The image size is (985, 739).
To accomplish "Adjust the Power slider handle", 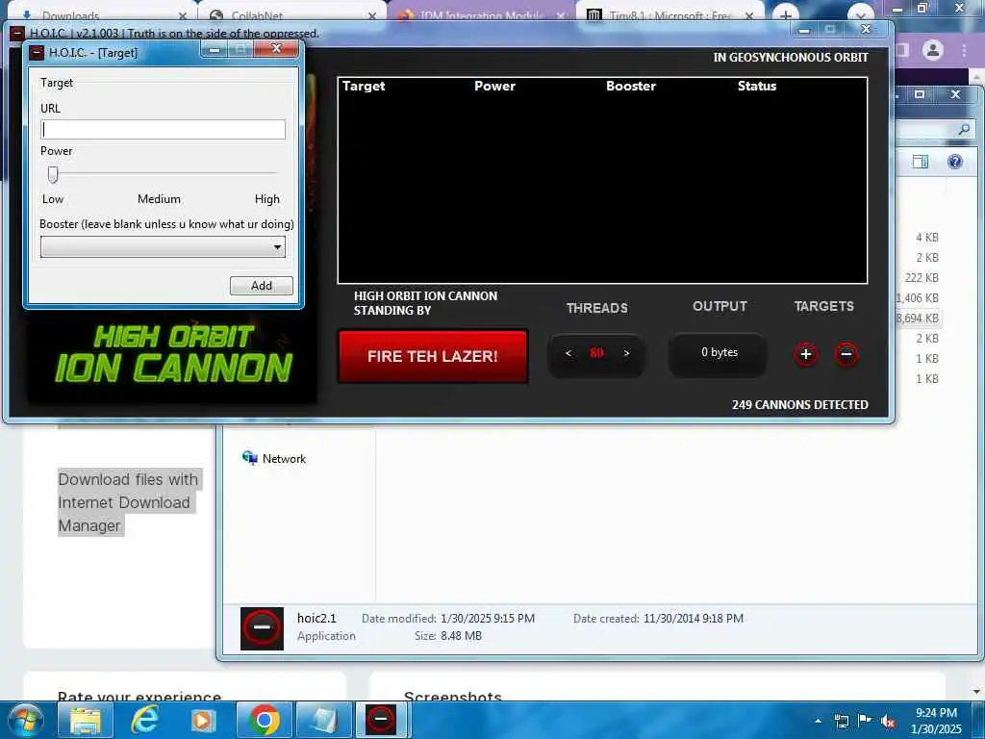I will click(x=53, y=174).
